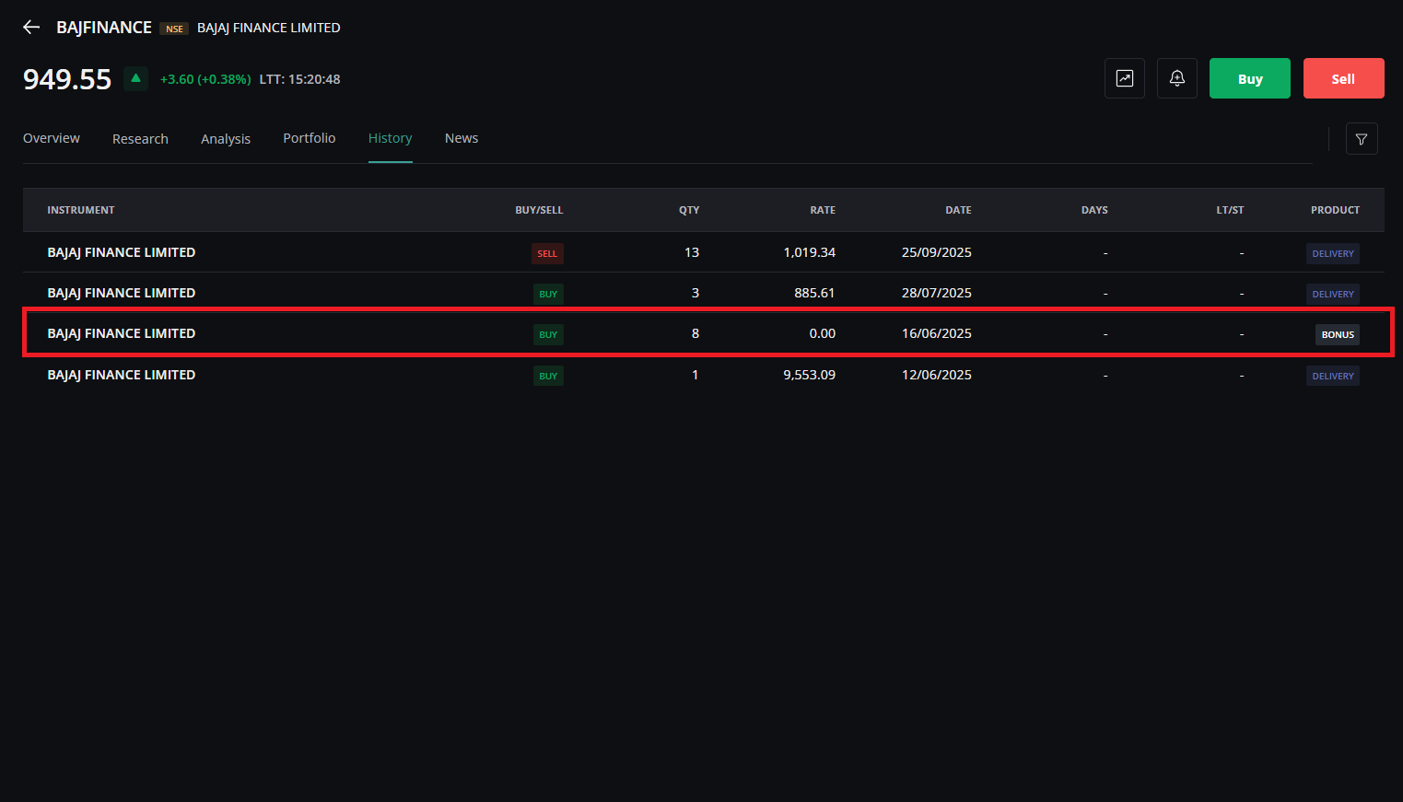The image size is (1403, 802).
Task: Go to the Analysis tab
Action: click(226, 139)
